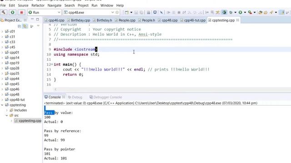Click the Step Return icon
The width and height of the screenshot is (291, 163).
click(200, 12)
